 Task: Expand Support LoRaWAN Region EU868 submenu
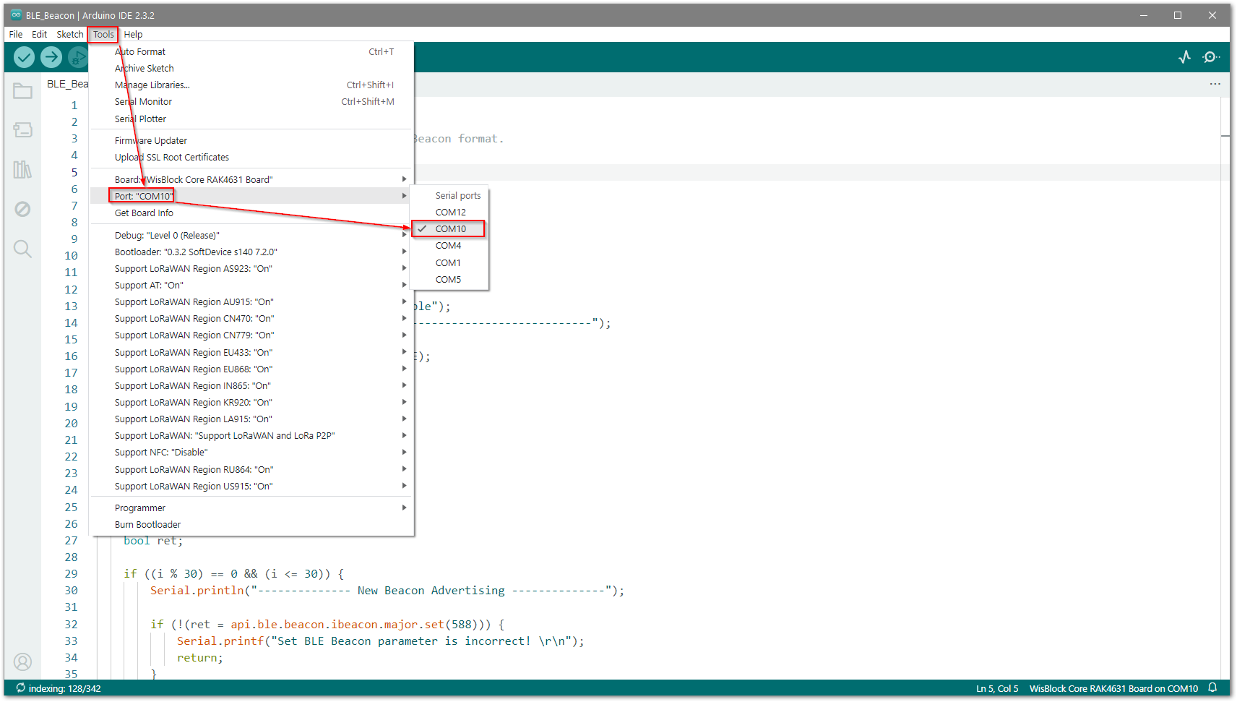tap(251, 369)
